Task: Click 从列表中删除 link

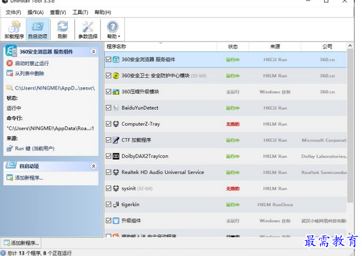Action: [x=29, y=73]
